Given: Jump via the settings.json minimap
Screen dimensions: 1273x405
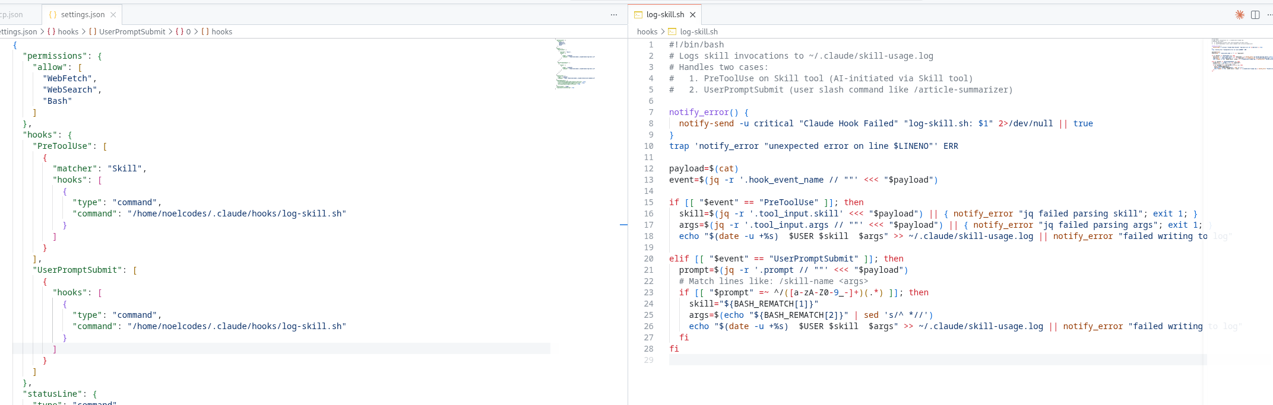Looking at the screenshot, I should point(575,64).
